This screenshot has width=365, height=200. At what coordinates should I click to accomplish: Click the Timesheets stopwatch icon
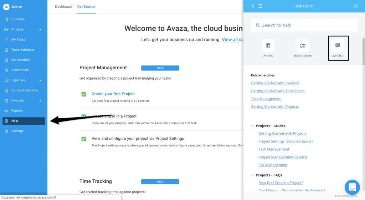[6, 70]
